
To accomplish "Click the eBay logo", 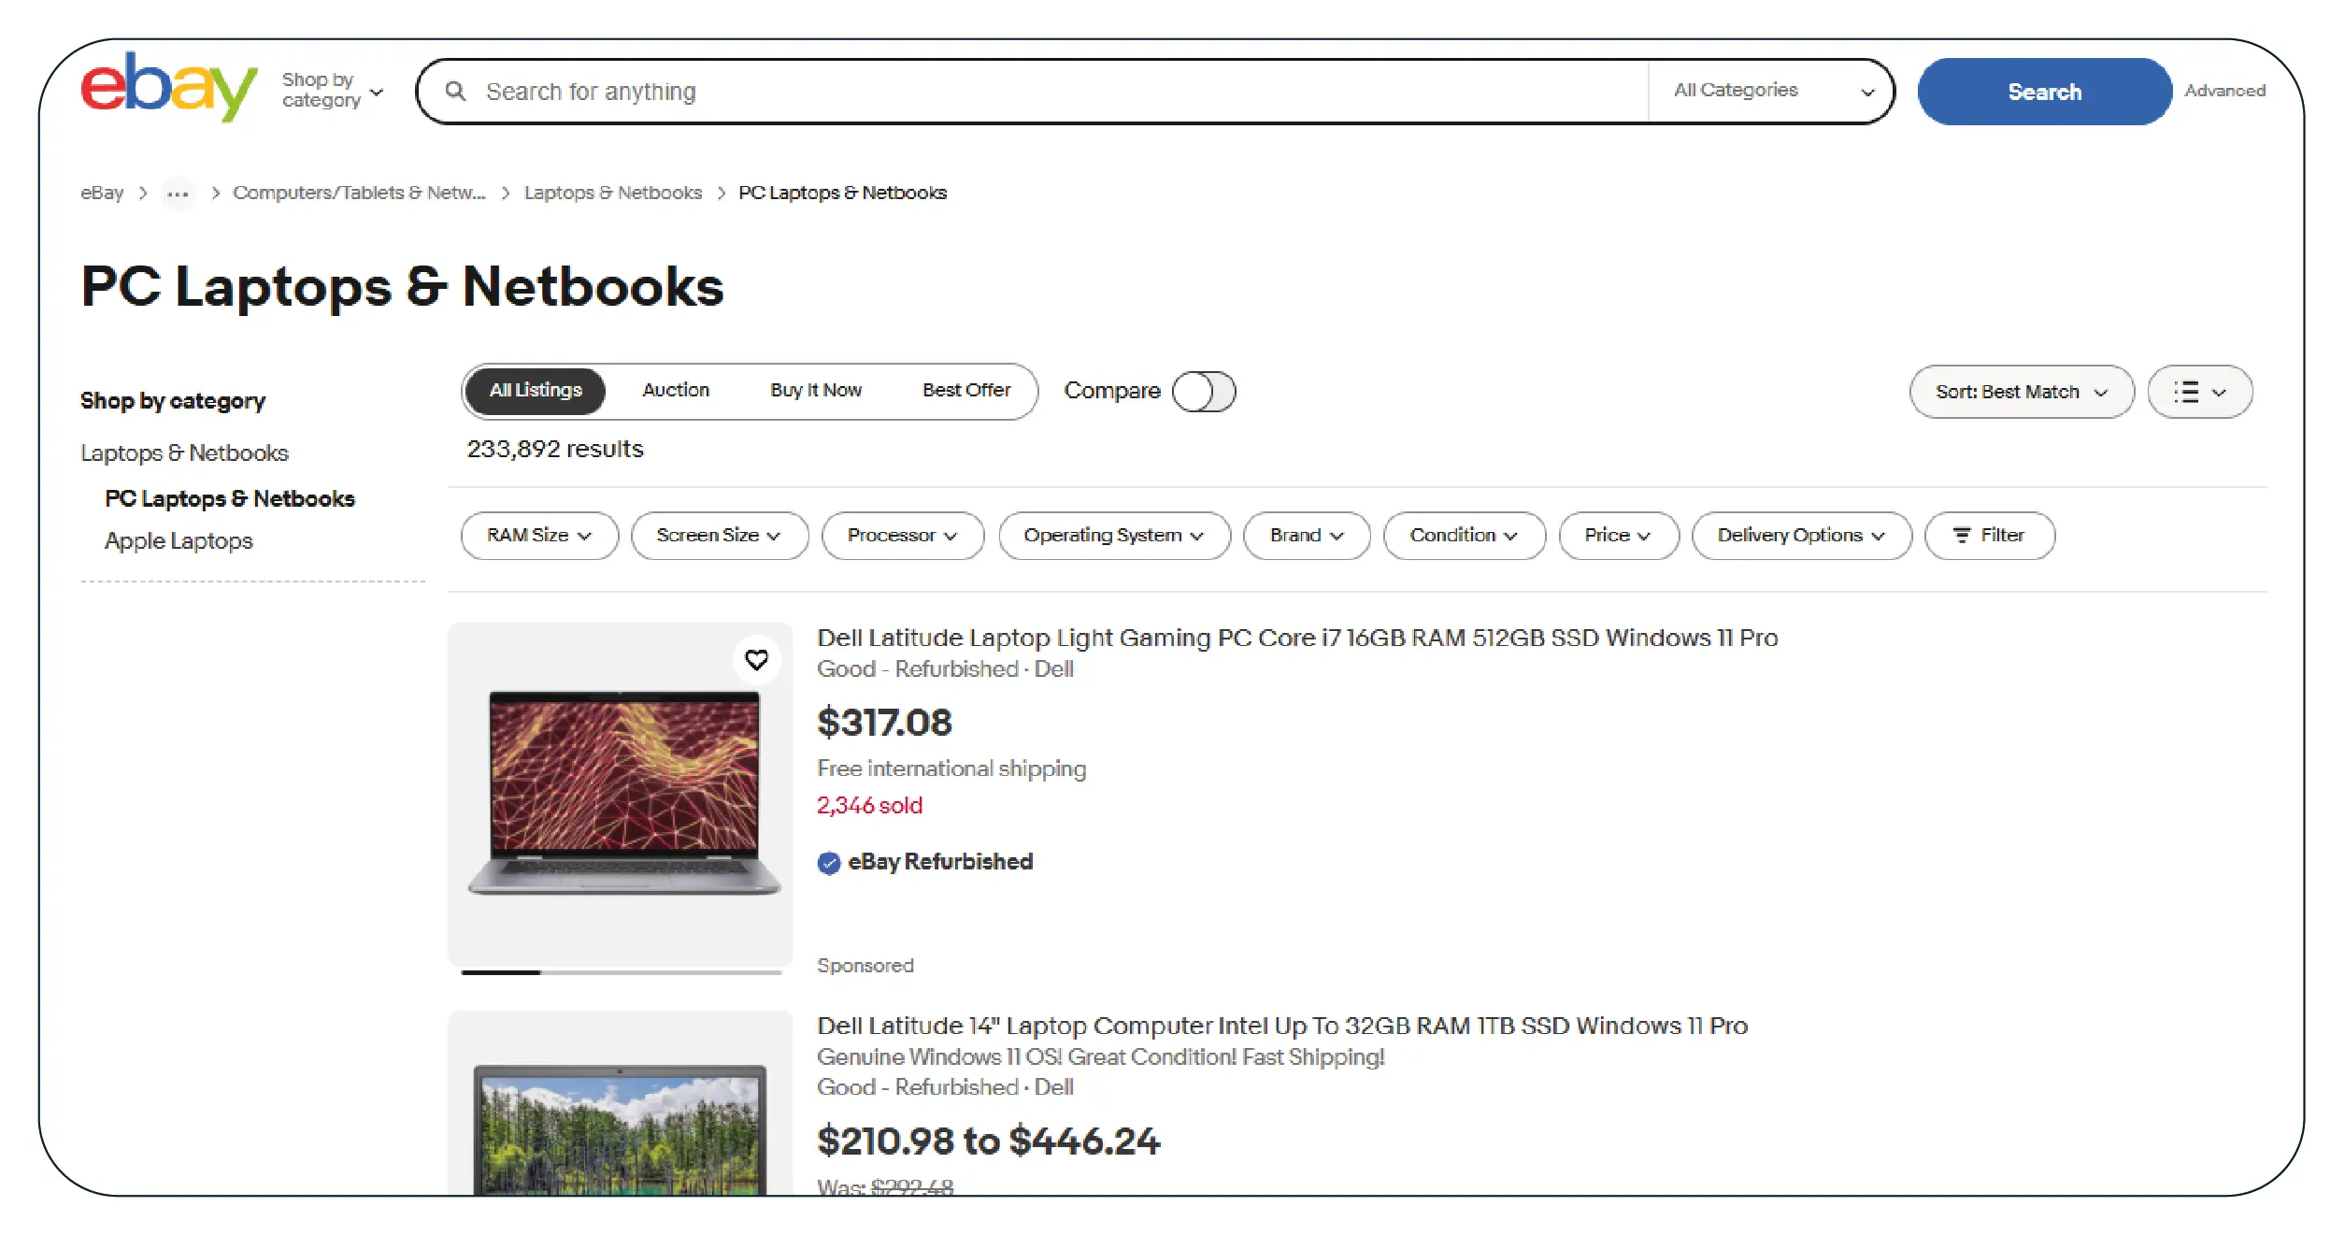I will [168, 87].
